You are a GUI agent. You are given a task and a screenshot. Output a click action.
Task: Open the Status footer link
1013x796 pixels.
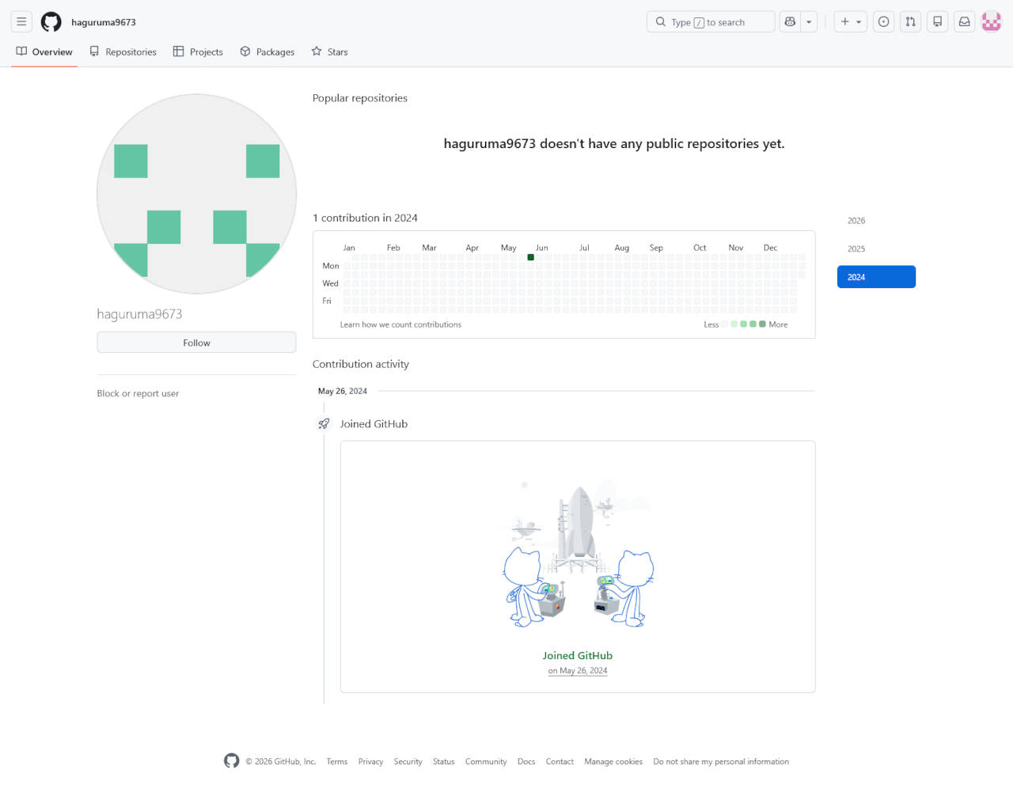click(444, 762)
